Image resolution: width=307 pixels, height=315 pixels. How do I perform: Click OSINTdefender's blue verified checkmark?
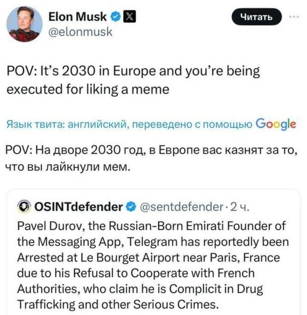[x=133, y=206]
